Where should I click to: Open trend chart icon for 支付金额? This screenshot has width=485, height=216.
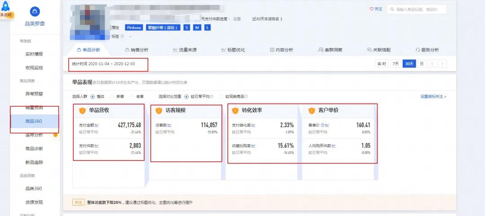tap(97, 125)
